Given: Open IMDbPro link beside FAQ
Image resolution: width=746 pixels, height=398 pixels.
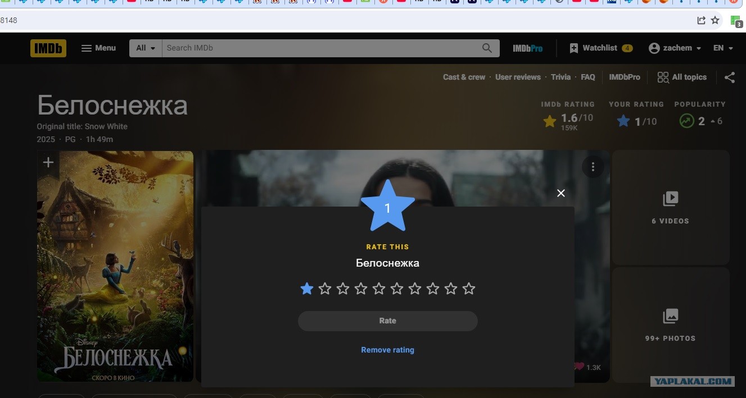Looking at the screenshot, I should click(x=625, y=77).
